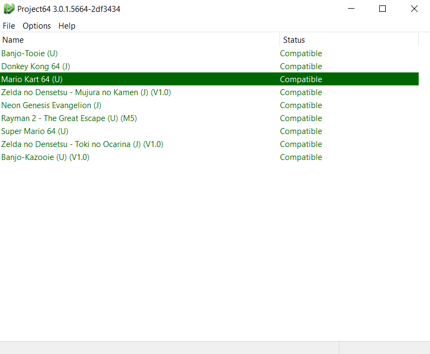
Task: Click Compatible status of Donkey Kong 64
Action: (301, 66)
